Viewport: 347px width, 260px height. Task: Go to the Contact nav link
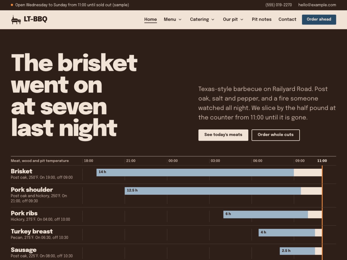287,19
